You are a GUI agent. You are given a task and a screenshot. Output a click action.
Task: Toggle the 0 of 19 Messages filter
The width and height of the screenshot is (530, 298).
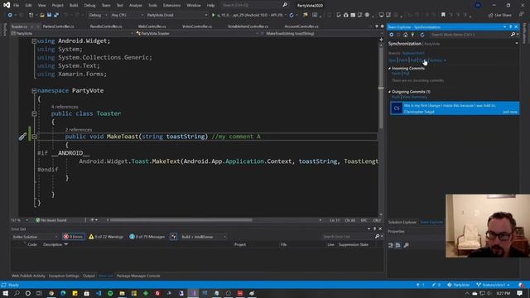(x=147, y=237)
